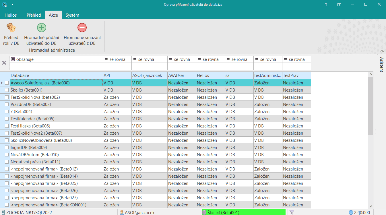Screen dimensions: 386x215
Task: Click server icon beside ZOCEKJA-NB1\SQL2022
Action: click(x=3, y=212)
